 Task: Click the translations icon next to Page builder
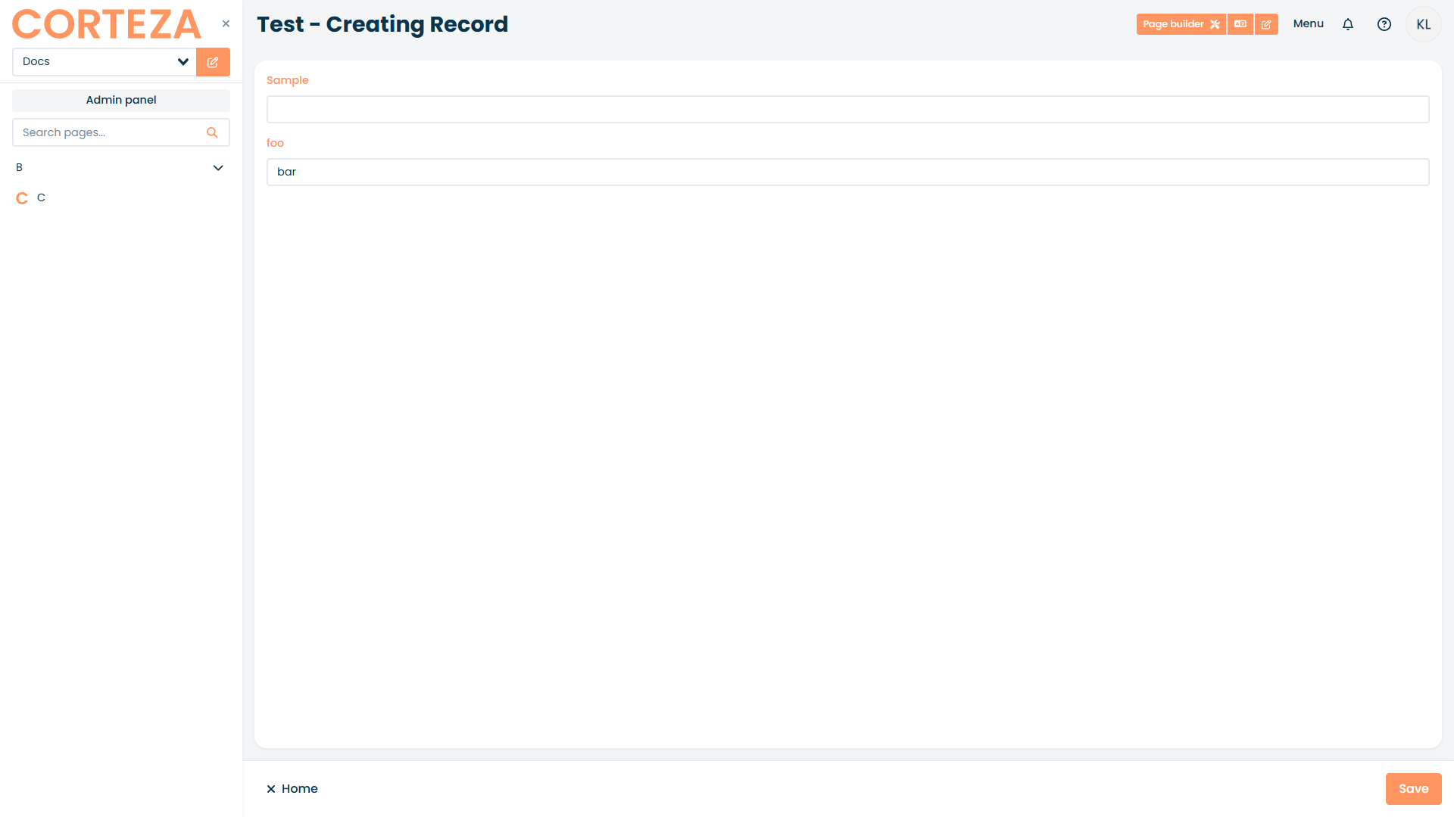(1240, 24)
